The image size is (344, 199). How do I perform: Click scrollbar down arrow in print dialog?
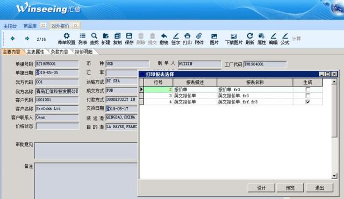[334, 175]
